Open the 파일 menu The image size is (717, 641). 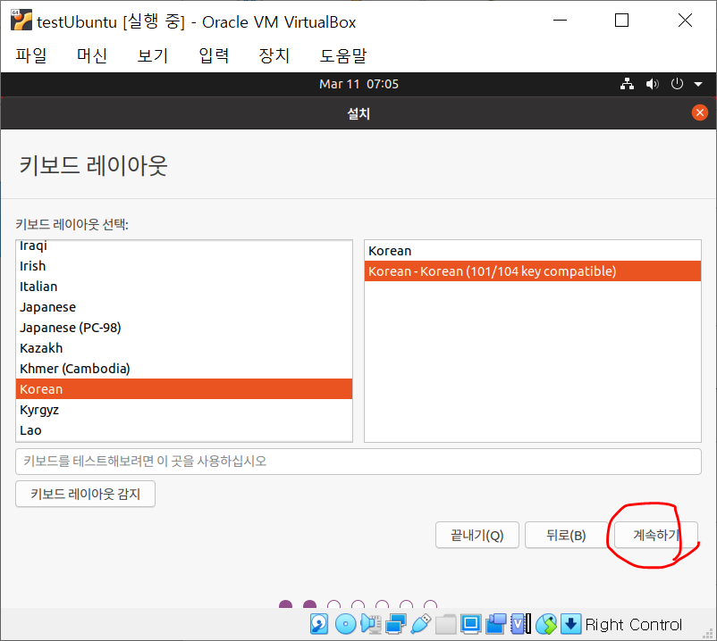coord(31,55)
